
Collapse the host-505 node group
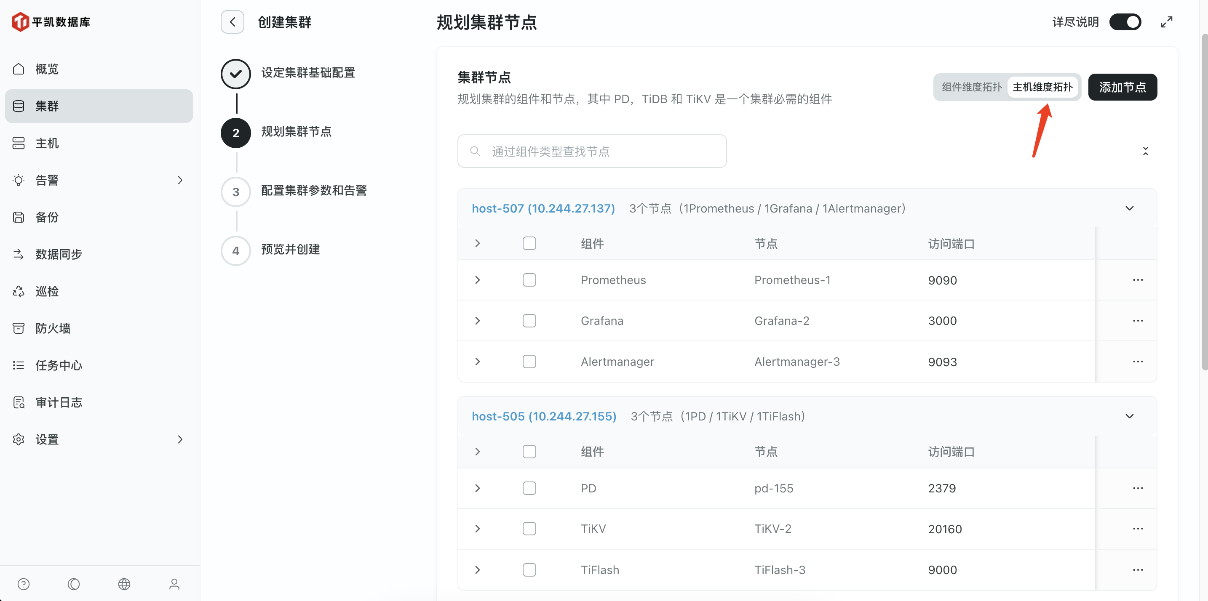(1130, 416)
